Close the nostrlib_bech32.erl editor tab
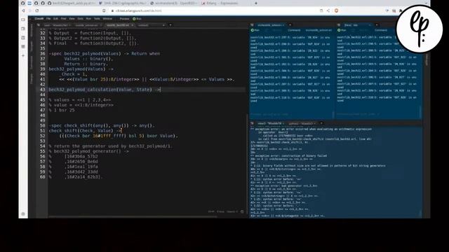 coord(133,25)
